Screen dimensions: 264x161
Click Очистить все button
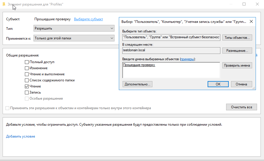[x=241, y=107]
